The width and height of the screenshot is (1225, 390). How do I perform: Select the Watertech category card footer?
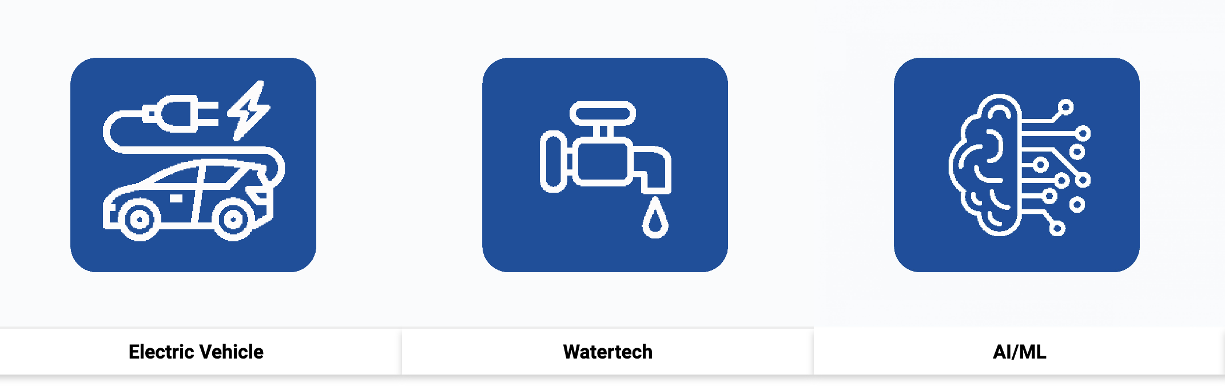tap(607, 352)
